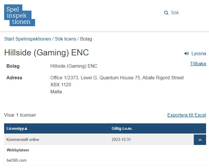Export the license list to Excel
209x168 pixels.
click(187, 115)
